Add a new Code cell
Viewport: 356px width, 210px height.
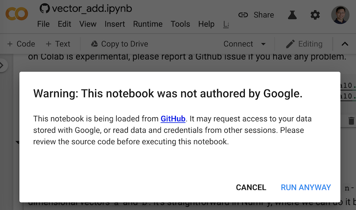coord(21,44)
